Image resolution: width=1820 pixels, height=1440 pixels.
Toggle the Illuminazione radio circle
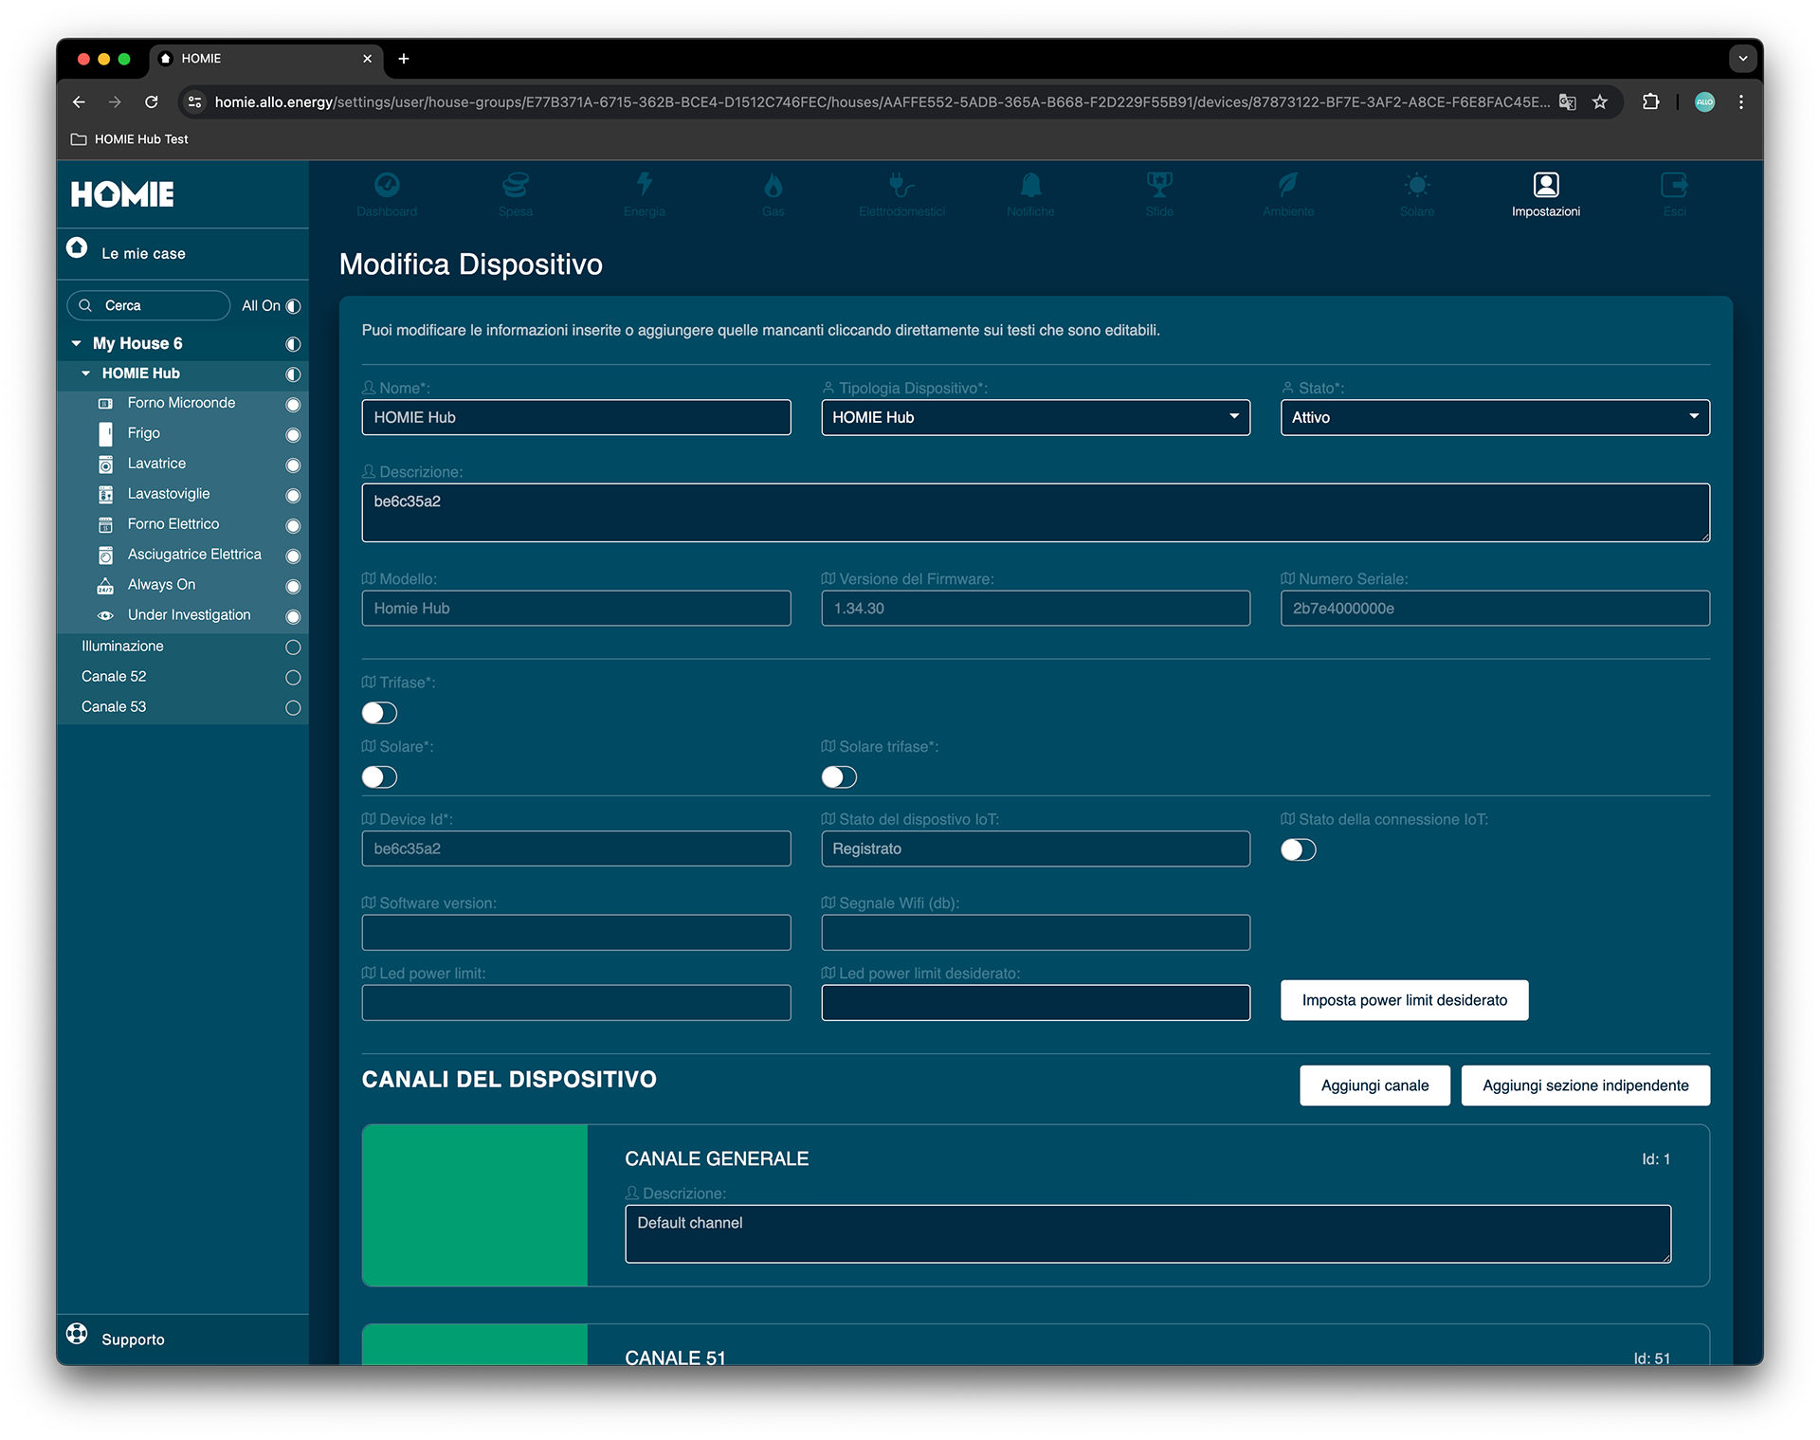(x=293, y=647)
